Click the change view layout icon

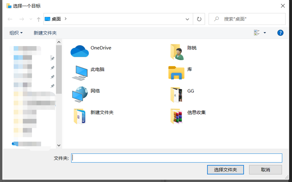coord(257,33)
